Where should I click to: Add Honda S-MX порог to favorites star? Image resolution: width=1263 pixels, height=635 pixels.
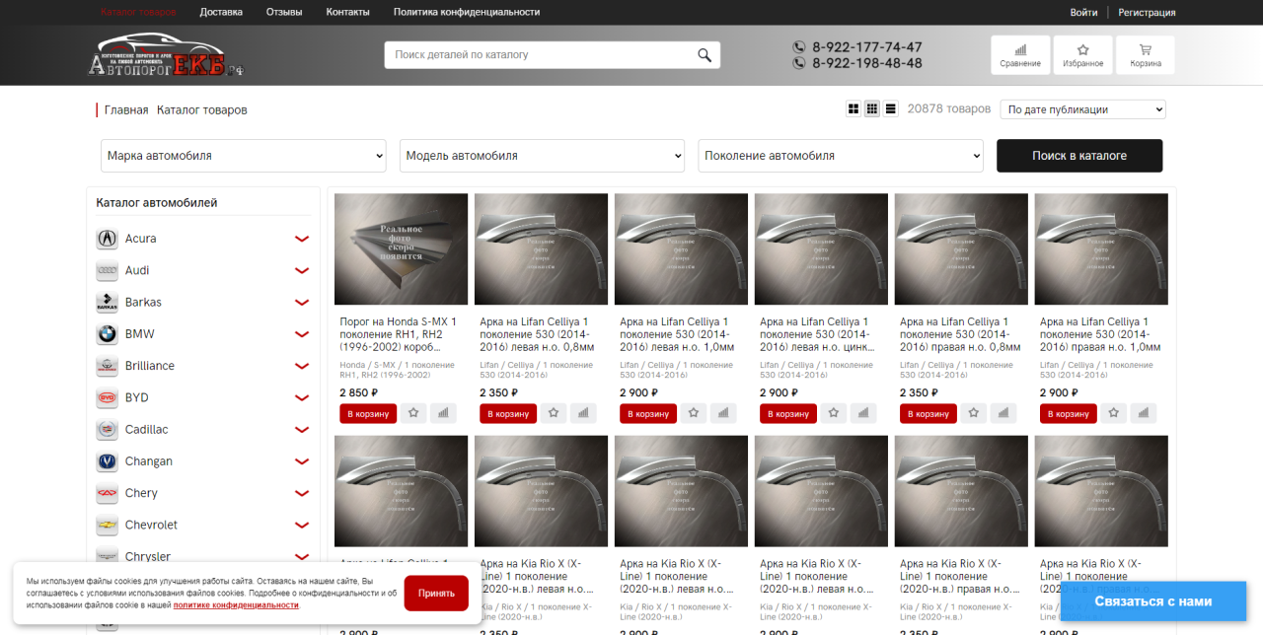point(413,413)
